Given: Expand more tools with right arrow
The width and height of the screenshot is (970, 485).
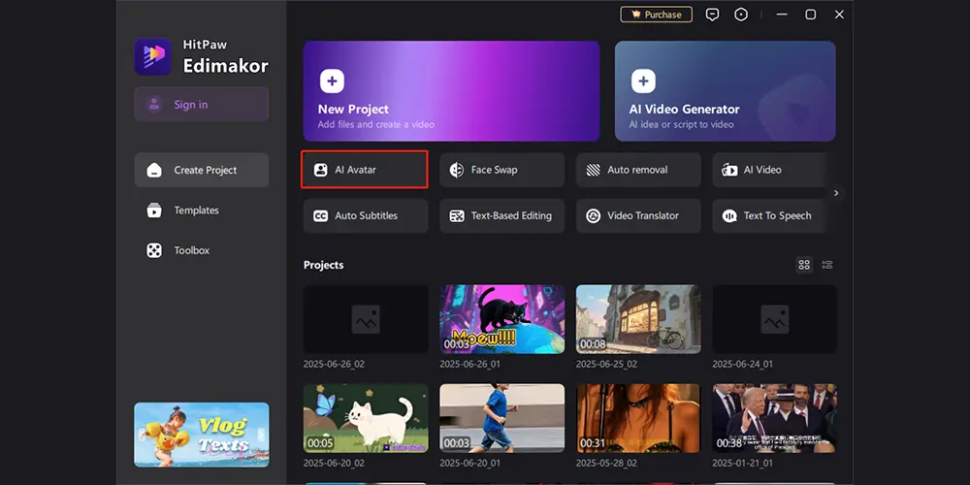Looking at the screenshot, I should point(836,193).
